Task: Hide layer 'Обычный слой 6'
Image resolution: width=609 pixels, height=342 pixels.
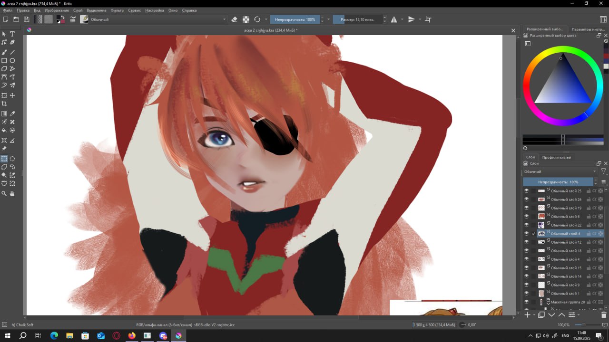Action: coord(526,217)
